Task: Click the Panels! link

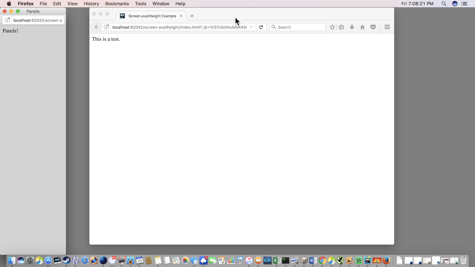Action: click(x=10, y=31)
